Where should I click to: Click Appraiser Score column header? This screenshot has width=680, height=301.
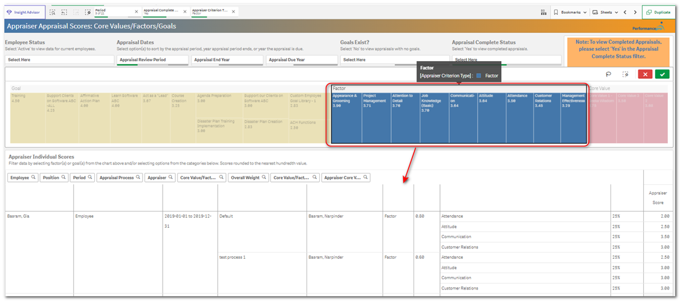click(x=658, y=198)
